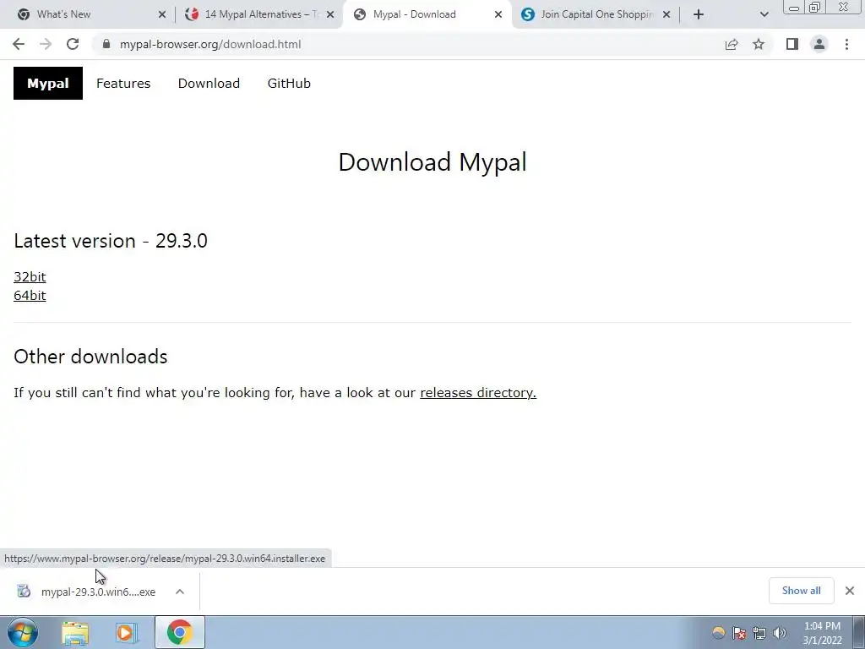Click Latest version - 29.3.0 heading
The image size is (865, 649).
(x=111, y=241)
